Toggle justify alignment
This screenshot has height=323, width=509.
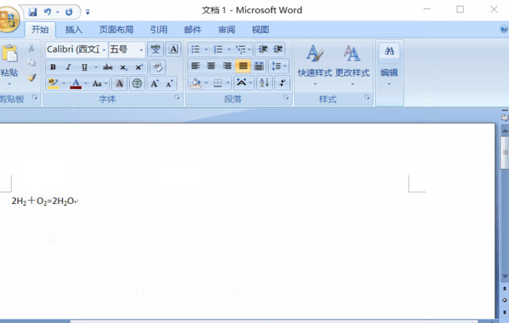click(x=243, y=67)
